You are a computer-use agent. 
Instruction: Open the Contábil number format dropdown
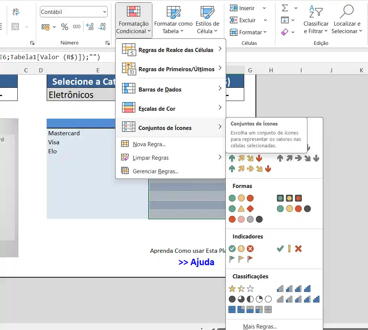coord(104,12)
